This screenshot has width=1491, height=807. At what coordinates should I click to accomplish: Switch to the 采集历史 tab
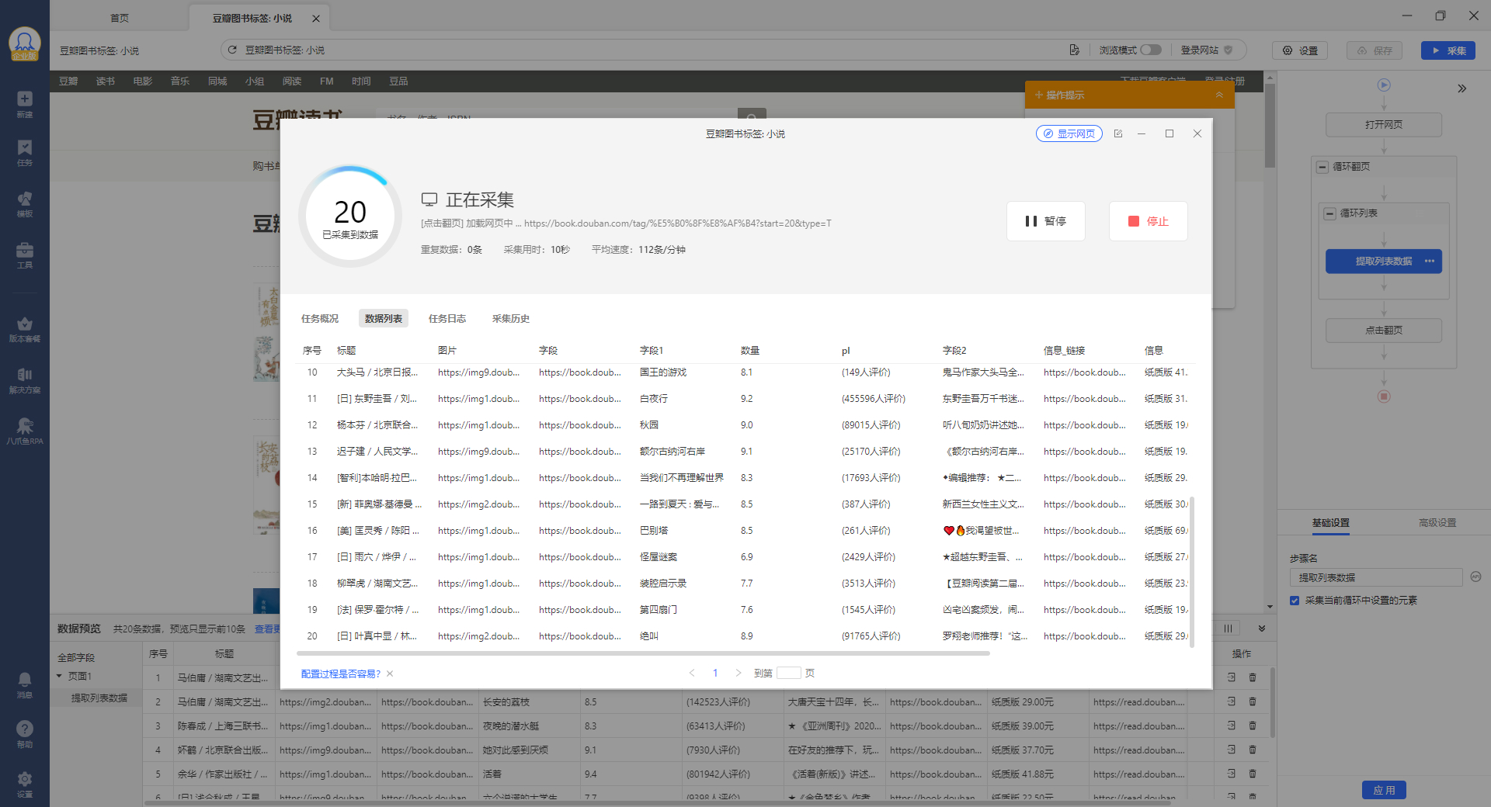tap(511, 318)
